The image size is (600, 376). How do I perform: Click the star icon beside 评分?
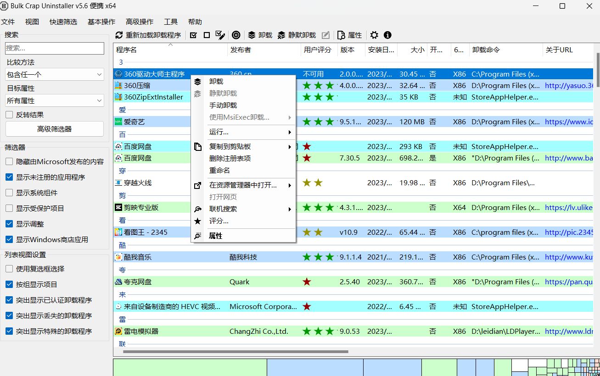[x=198, y=221]
